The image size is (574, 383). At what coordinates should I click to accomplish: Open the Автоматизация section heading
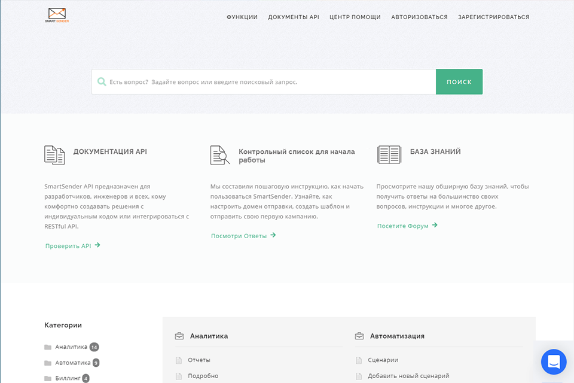(x=397, y=336)
